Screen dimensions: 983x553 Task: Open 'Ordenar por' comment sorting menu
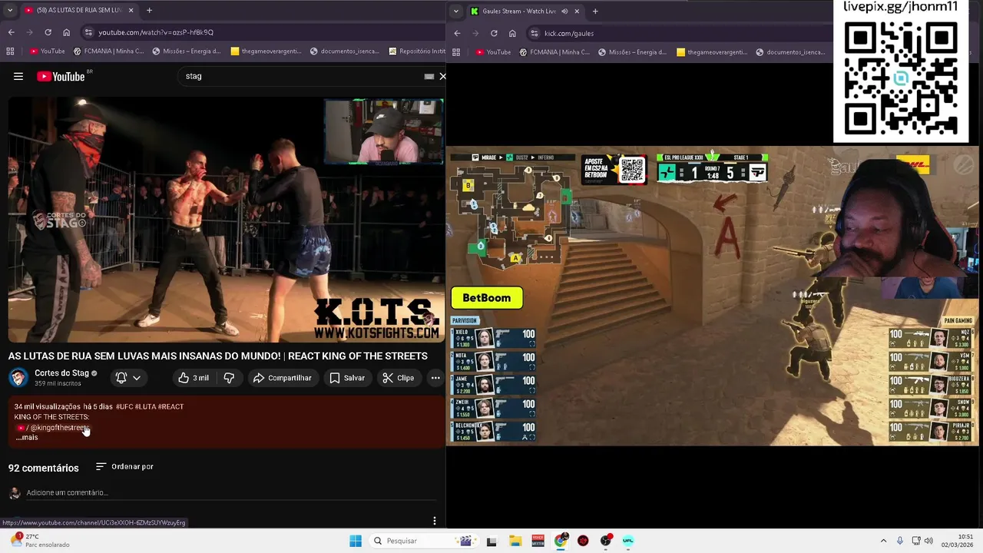coord(124,466)
